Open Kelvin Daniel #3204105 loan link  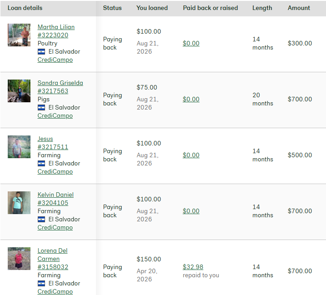pos(55,199)
